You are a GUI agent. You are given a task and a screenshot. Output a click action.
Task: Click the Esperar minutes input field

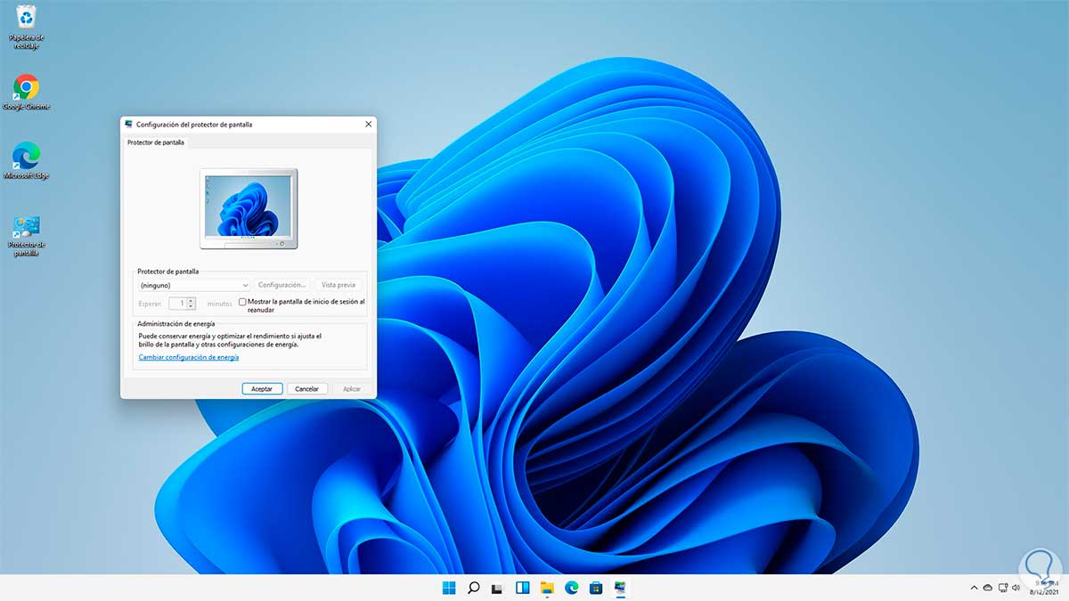coord(176,304)
